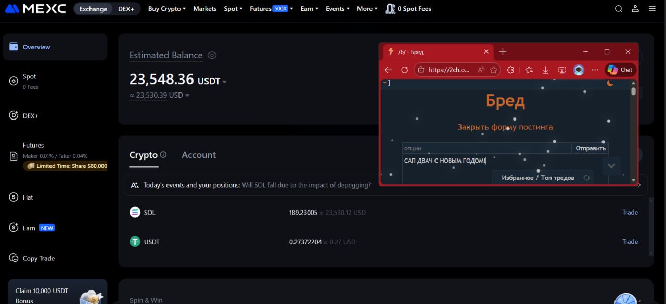The height and width of the screenshot is (304, 666).
Task: Open a new browser tab
Action: point(503,51)
